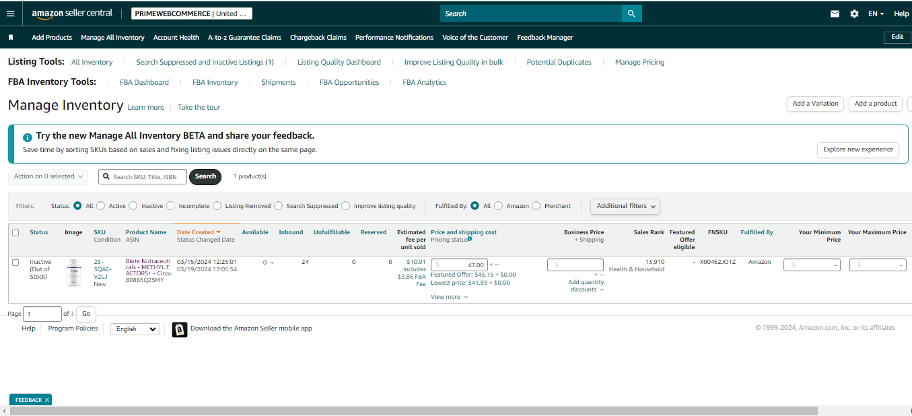Viewport: 912px width, 416px height.
Task: Click the Amazon Seller Central logo
Action: coord(72,13)
